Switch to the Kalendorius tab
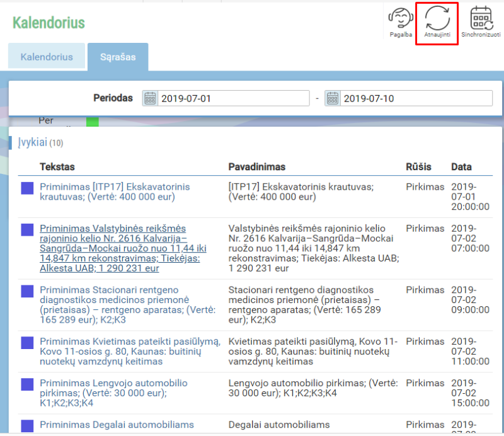The width and height of the screenshot is (504, 436). coord(47,57)
